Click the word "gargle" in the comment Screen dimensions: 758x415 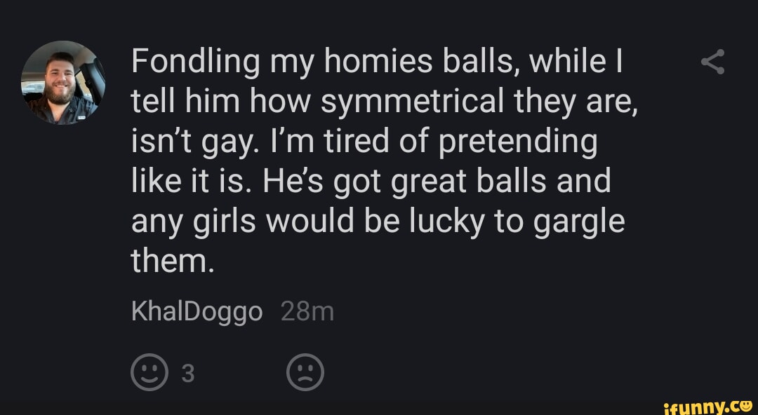579,222
